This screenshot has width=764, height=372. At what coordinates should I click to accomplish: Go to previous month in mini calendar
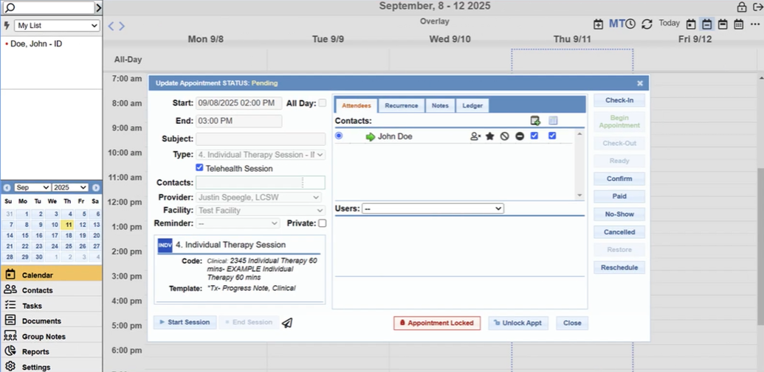pyautogui.click(x=7, y=187)
